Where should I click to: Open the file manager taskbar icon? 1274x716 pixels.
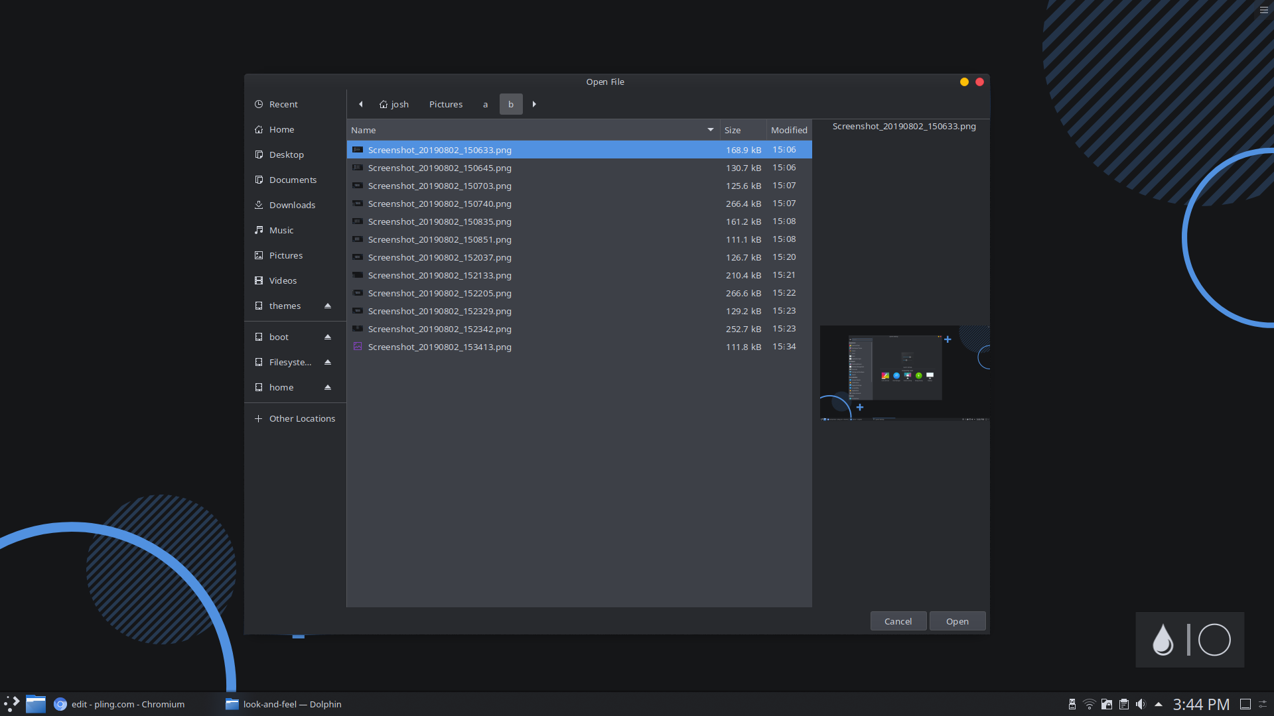point(36,704)
